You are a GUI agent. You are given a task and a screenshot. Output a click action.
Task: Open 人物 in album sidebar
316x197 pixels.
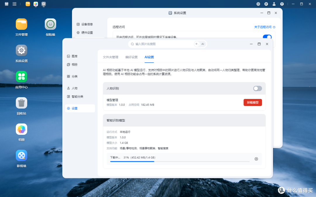[x=80, y=88]
